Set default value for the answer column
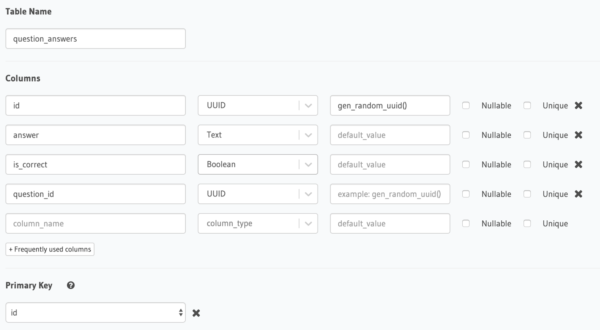 390,135
